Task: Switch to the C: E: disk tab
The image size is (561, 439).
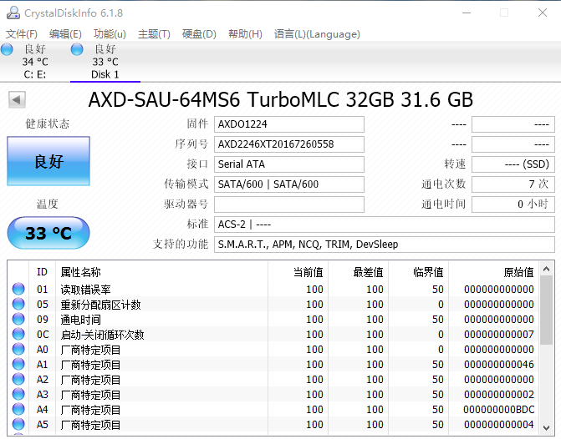Action: coord(35,62)
